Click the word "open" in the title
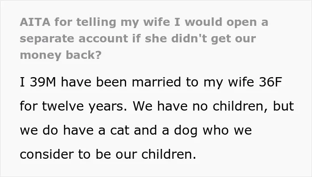The height and width of the screenshot is (177, 312). click(x=242, y=23)
